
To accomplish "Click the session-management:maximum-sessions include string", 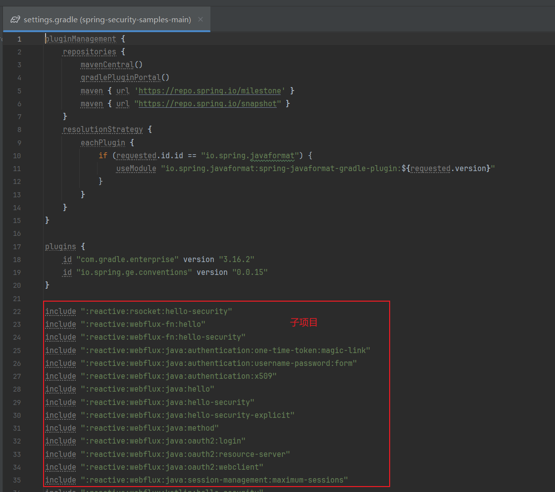I will tap(214, 480).
